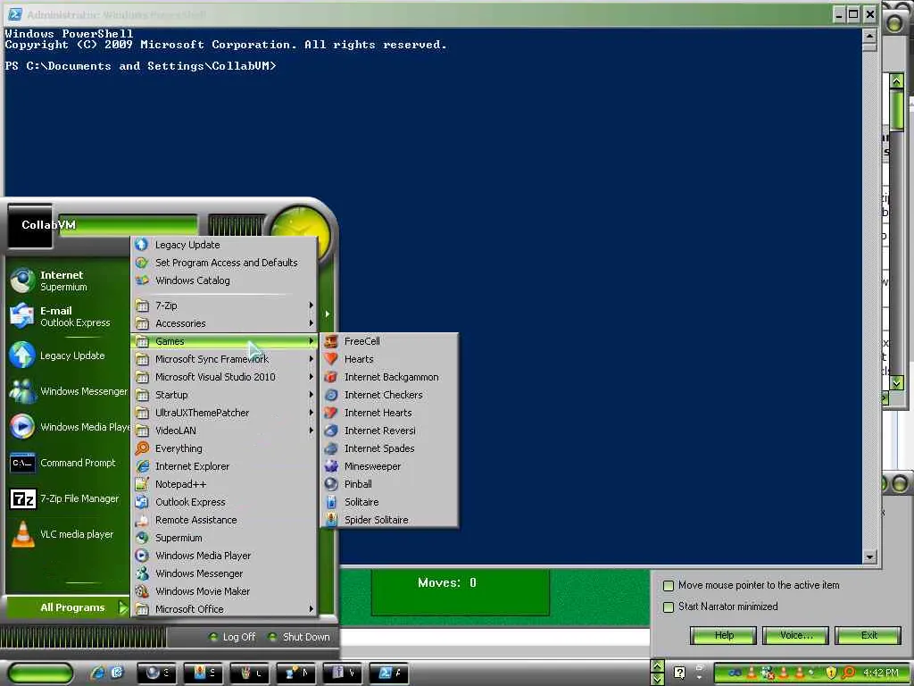Image resolution: width=914 pixels, height=686 pixels.
Task: Launch Internet Reversi
Action: (x=389, y=431)
